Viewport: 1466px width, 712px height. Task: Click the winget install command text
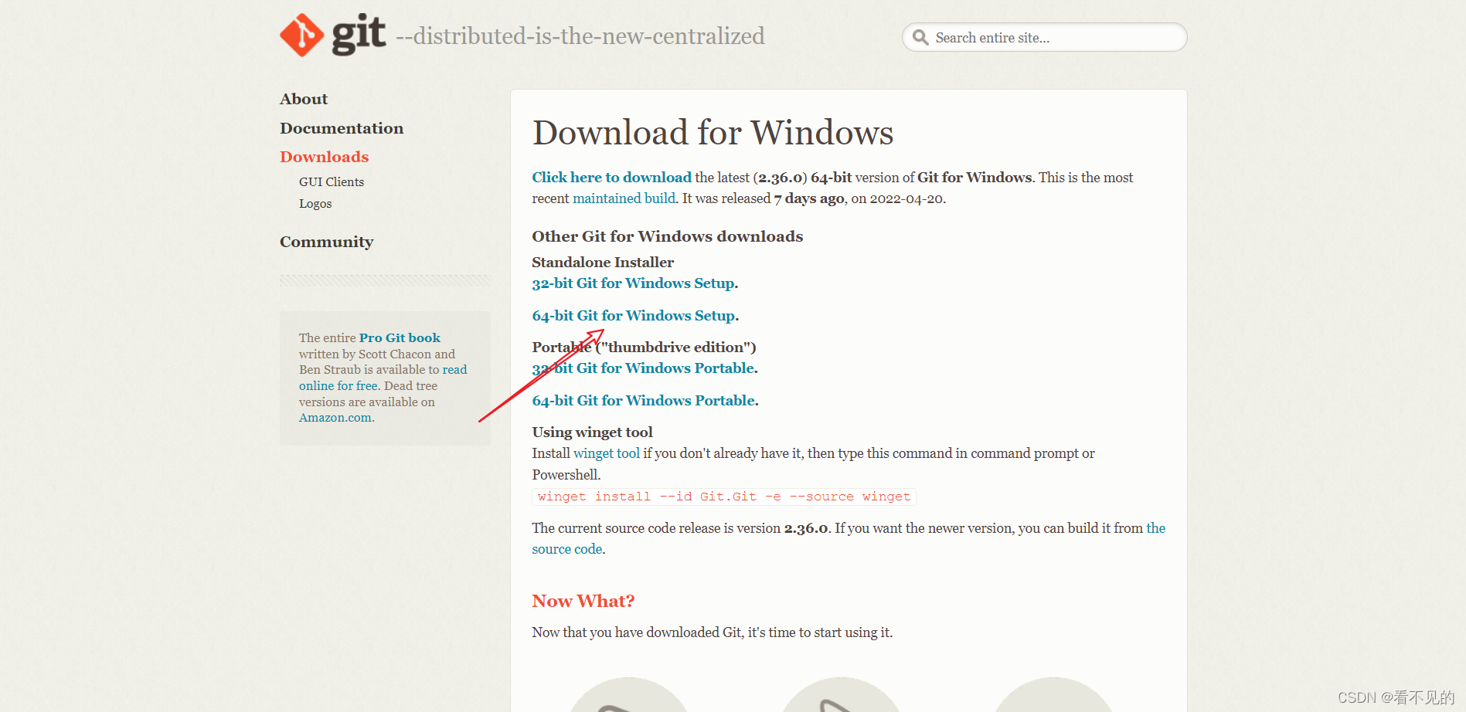(724, 497)
